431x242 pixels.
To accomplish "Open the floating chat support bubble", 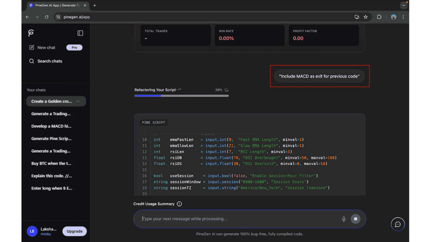I will pyautogui.click(x=398, y=224).
